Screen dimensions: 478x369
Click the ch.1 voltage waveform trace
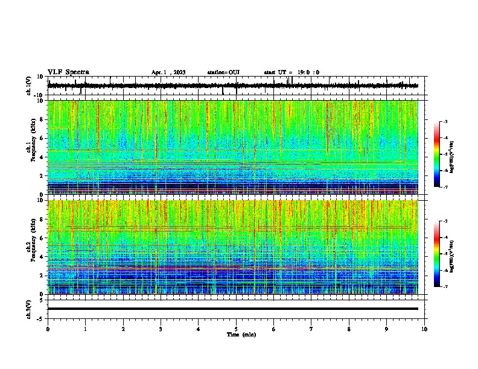[233, 86]
